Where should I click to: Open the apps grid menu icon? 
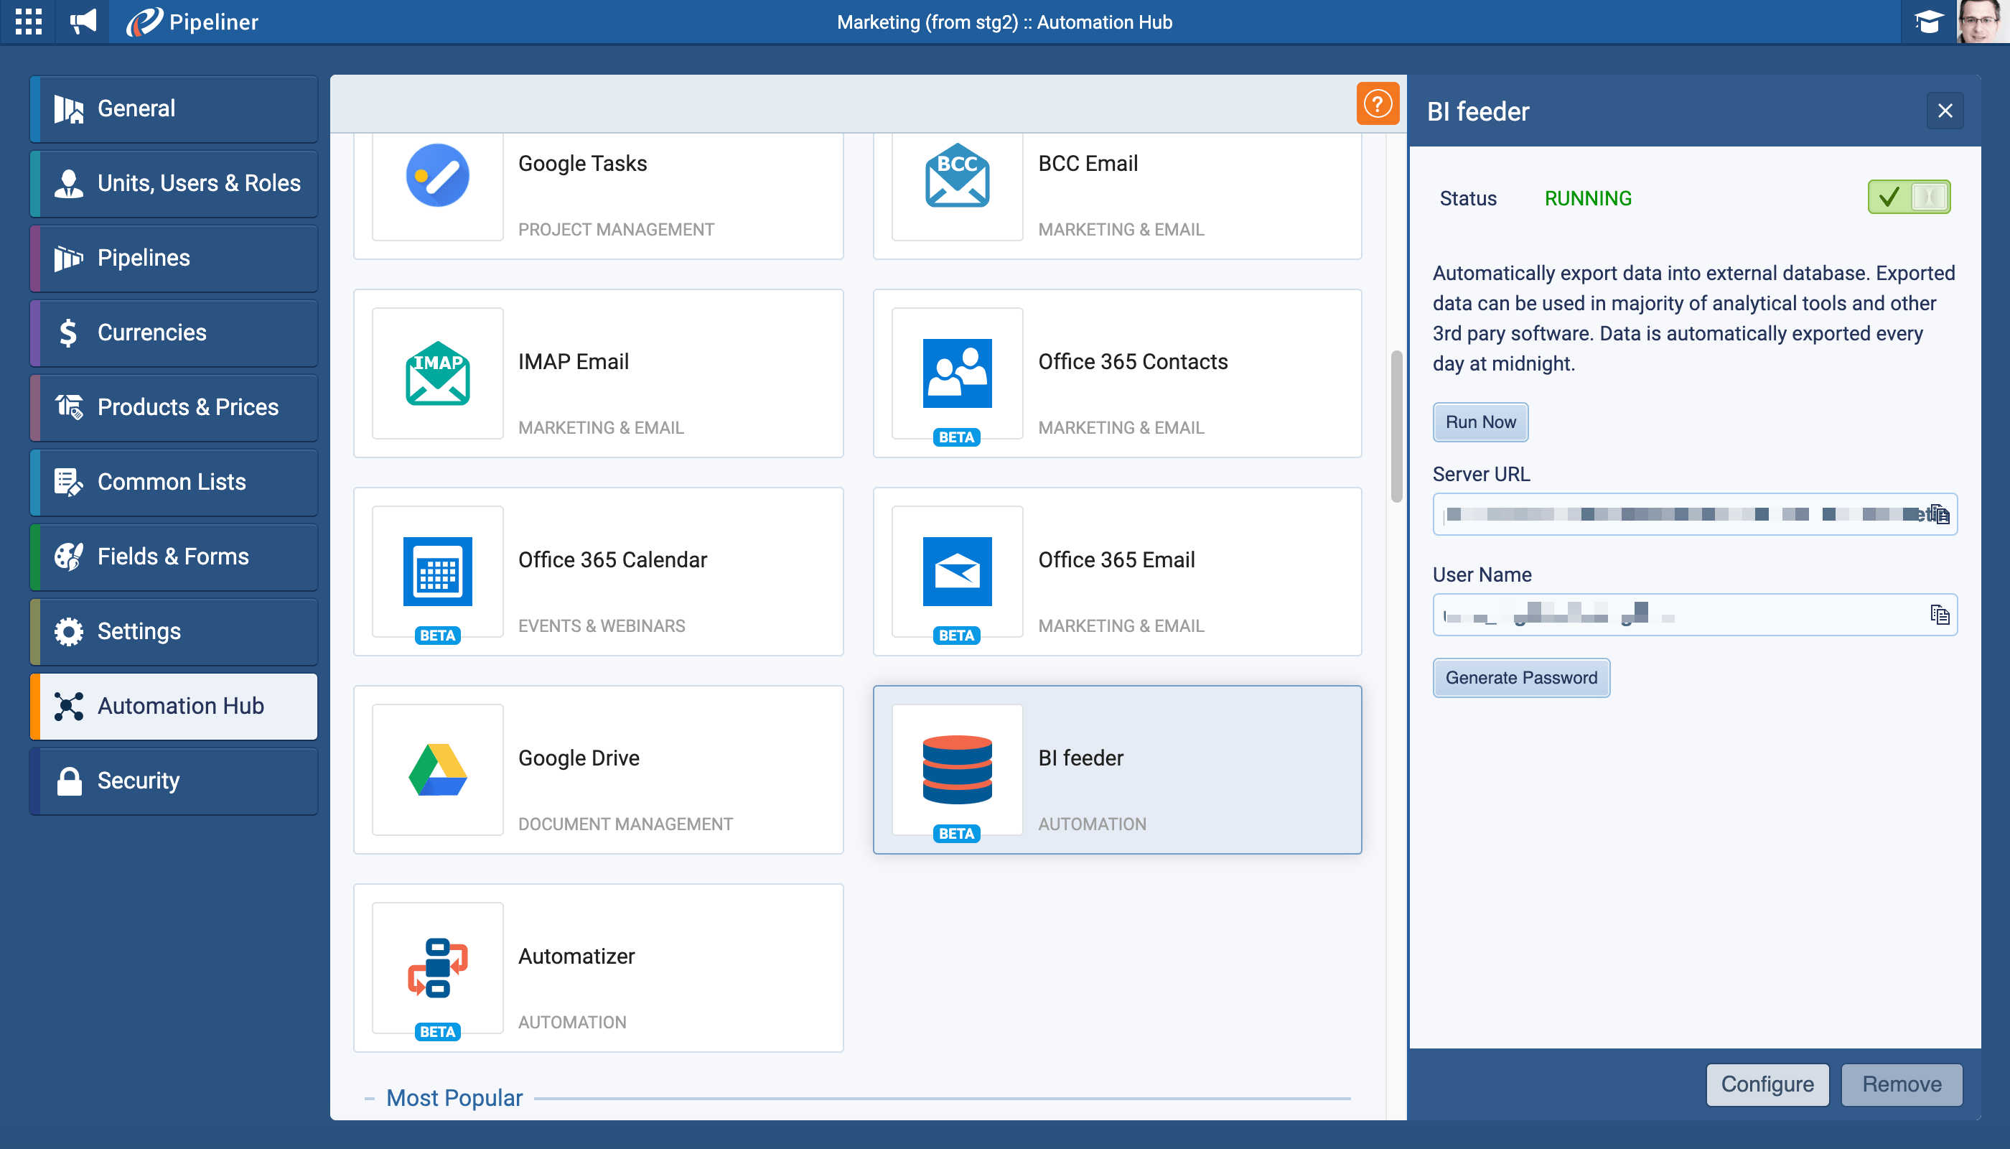[29, 22]
